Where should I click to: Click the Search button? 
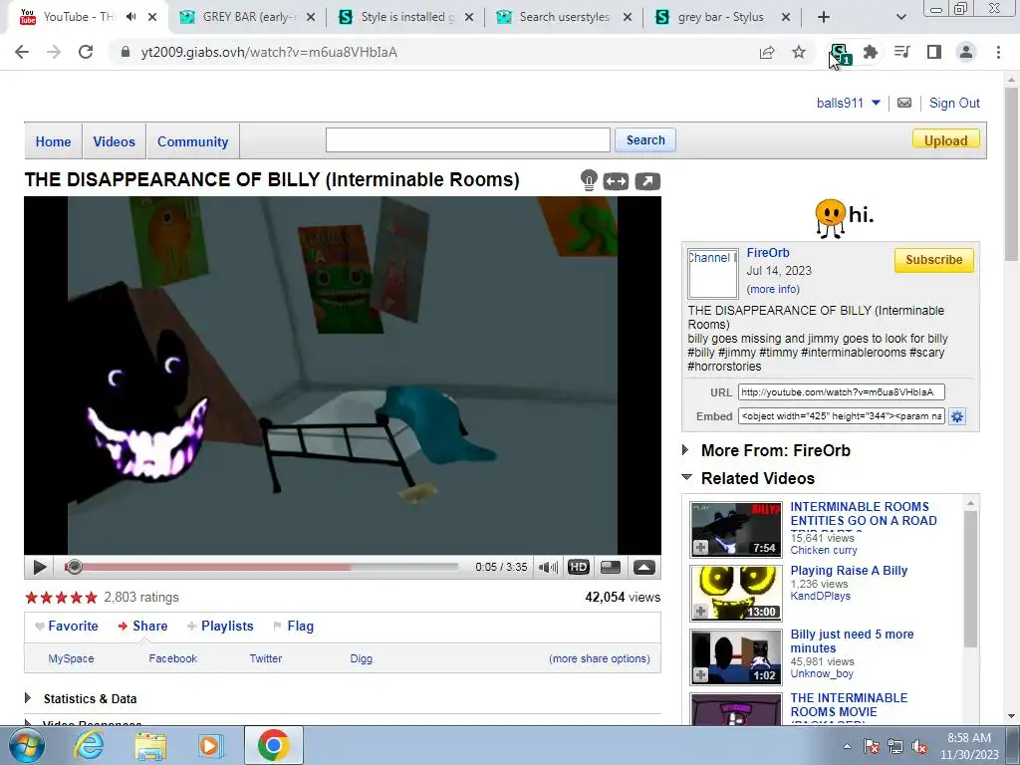[x=645, y=139]
